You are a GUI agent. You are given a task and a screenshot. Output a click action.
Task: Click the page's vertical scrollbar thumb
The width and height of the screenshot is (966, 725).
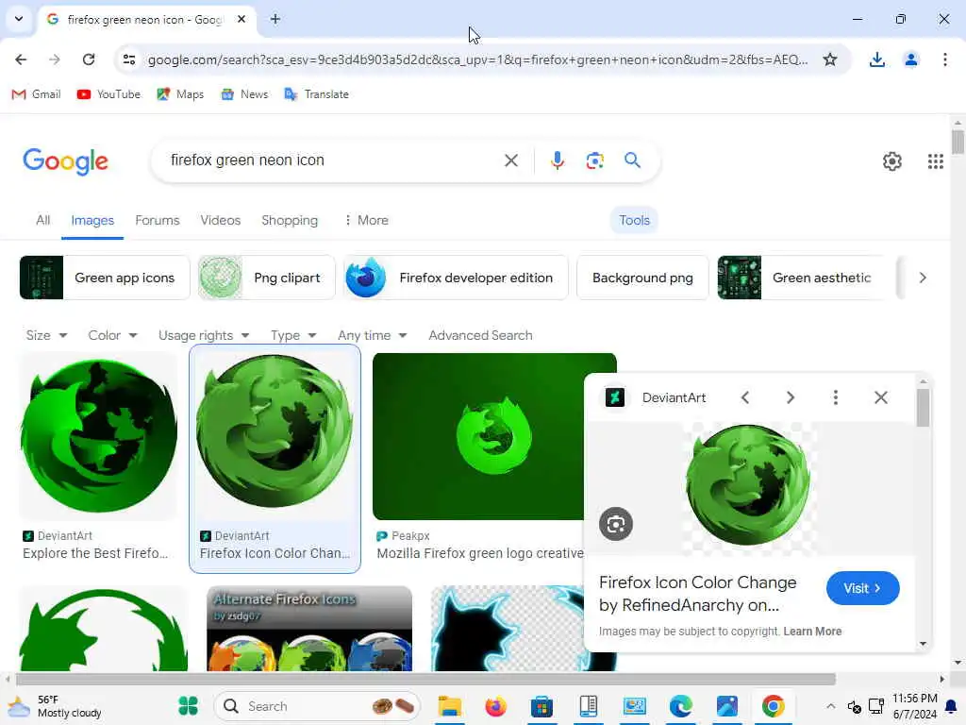point(958,141)
